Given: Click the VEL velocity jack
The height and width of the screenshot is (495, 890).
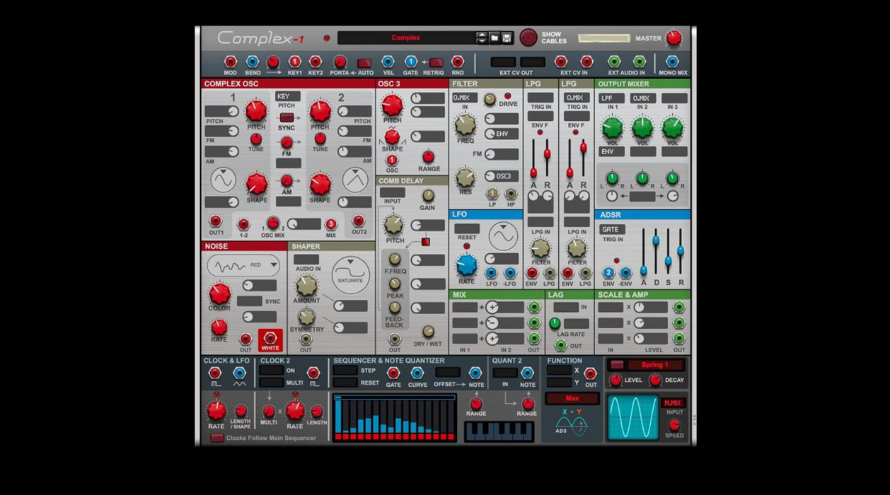Looking at the screenshot, I should coord(388,62).
